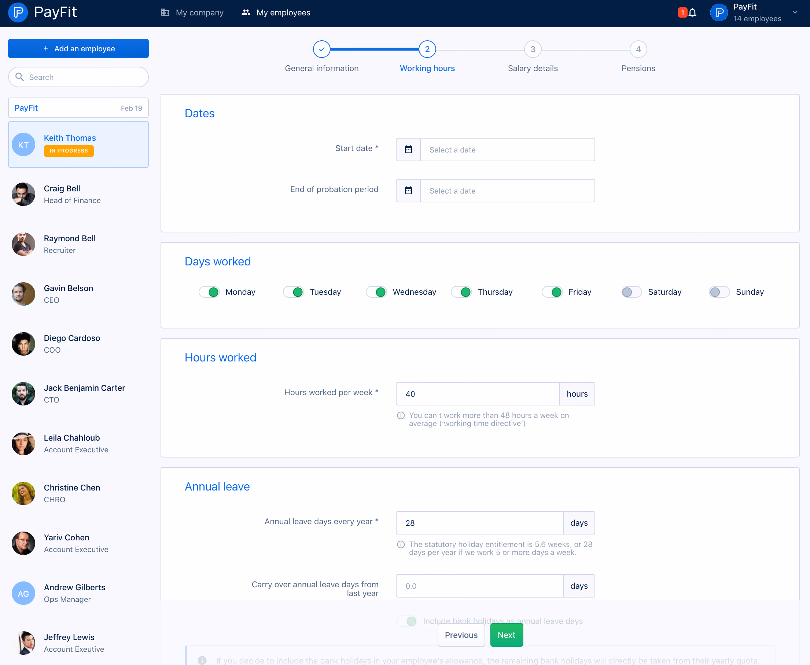This screenshot has height=665, width=810.
Task: Click the Previous button
Action: pos(461,635)
